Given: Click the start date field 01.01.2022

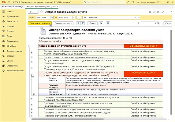Looking at the screenshot, I should tap(43, 17).
